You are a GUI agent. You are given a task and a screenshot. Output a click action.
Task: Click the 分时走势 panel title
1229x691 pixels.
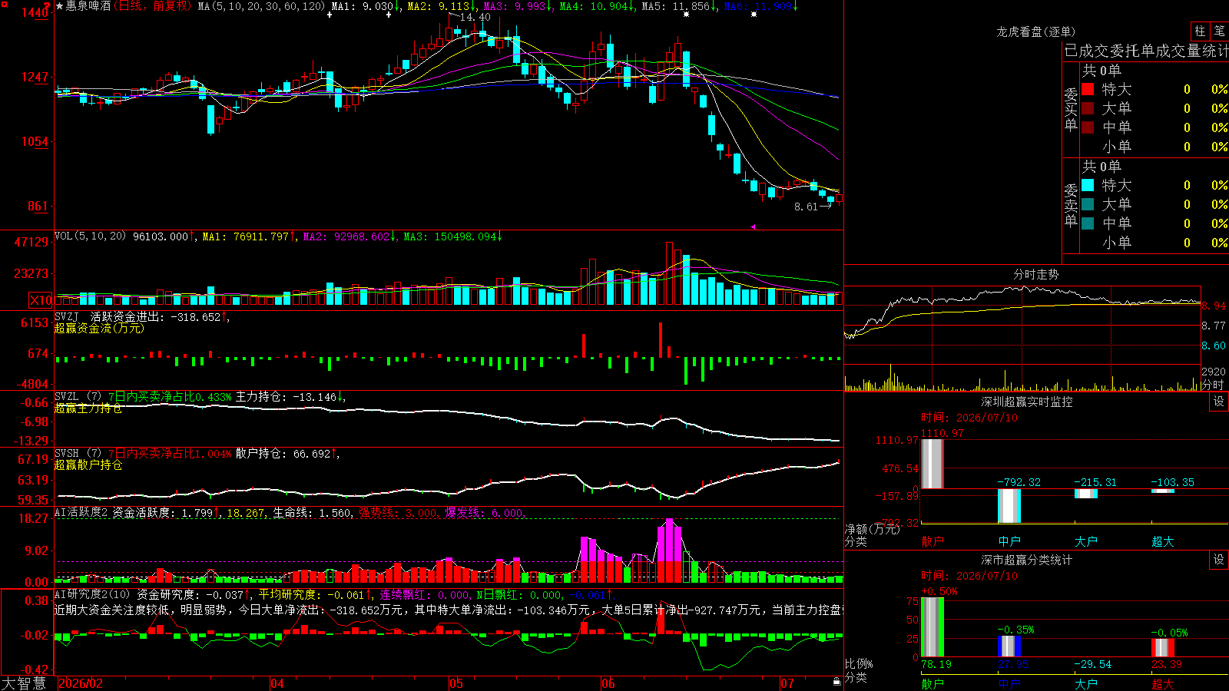pyautogui.click(x=1035, y=274)
